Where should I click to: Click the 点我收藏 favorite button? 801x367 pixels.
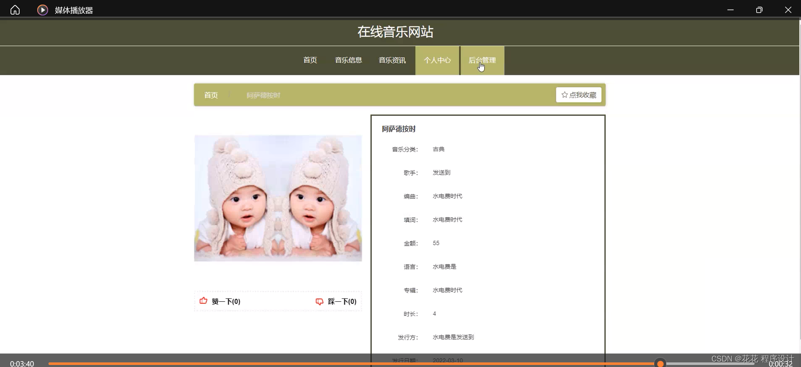point(578,95)
